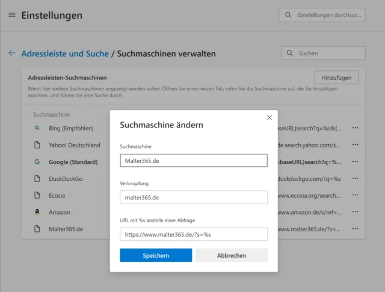Open more options for Bing row
Screen dimensions: 385x292
click(355, 128)
